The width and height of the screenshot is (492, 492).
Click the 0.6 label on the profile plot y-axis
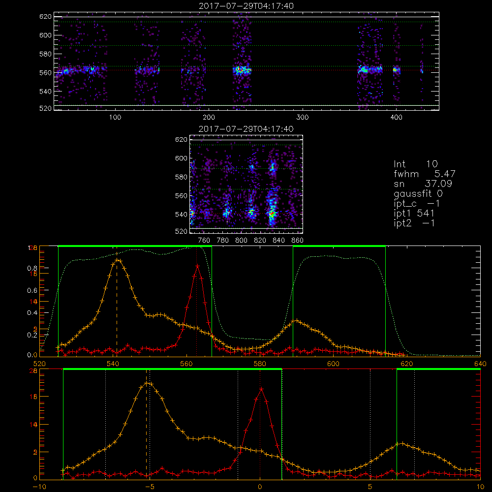[x=32, y=291]
